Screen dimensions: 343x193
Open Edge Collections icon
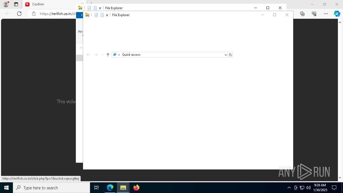[x=302, y=14]
